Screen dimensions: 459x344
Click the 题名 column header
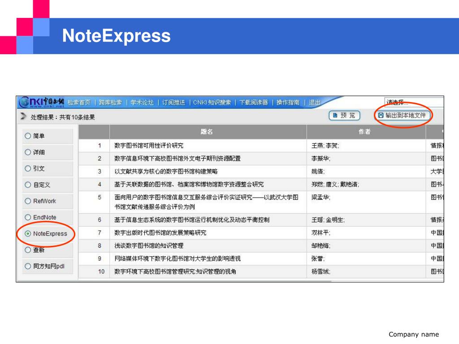tap(208, 132)
